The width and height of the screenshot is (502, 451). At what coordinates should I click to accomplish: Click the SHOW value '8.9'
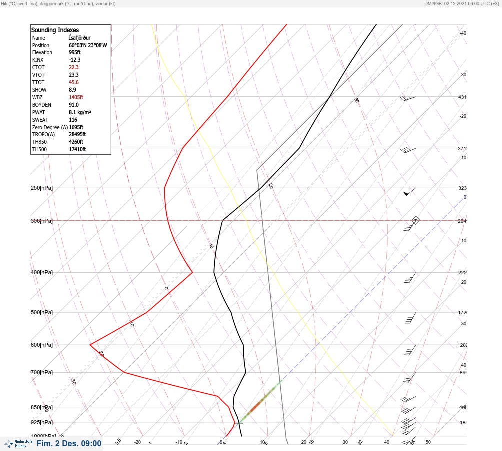[x=72, y=90]
